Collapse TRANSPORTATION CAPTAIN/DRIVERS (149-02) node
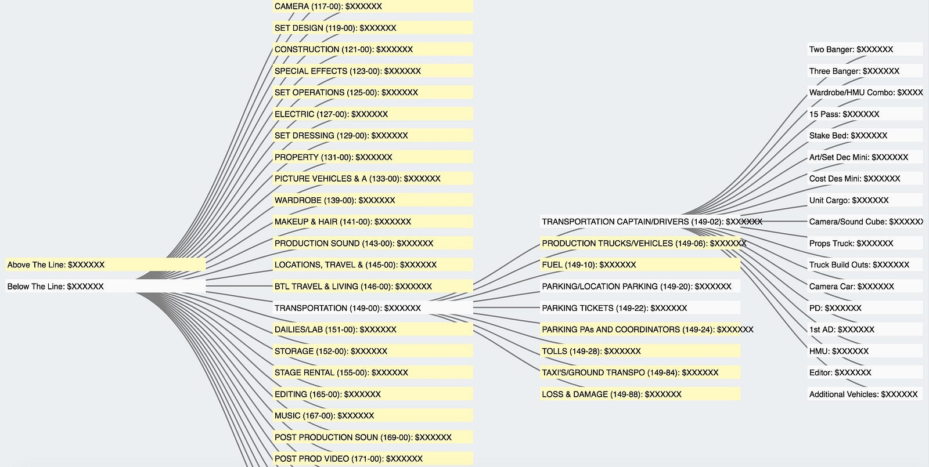The height and width of the screenshot is (467, 929). [640, 222]
